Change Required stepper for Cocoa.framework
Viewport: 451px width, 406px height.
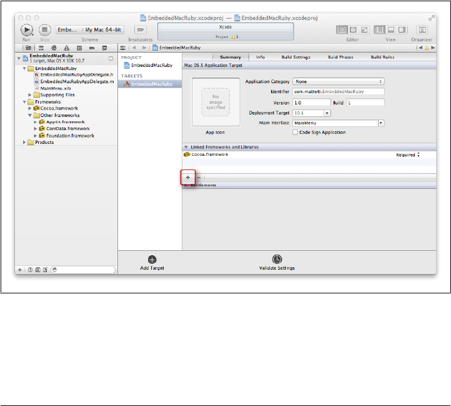pos(419,155)
